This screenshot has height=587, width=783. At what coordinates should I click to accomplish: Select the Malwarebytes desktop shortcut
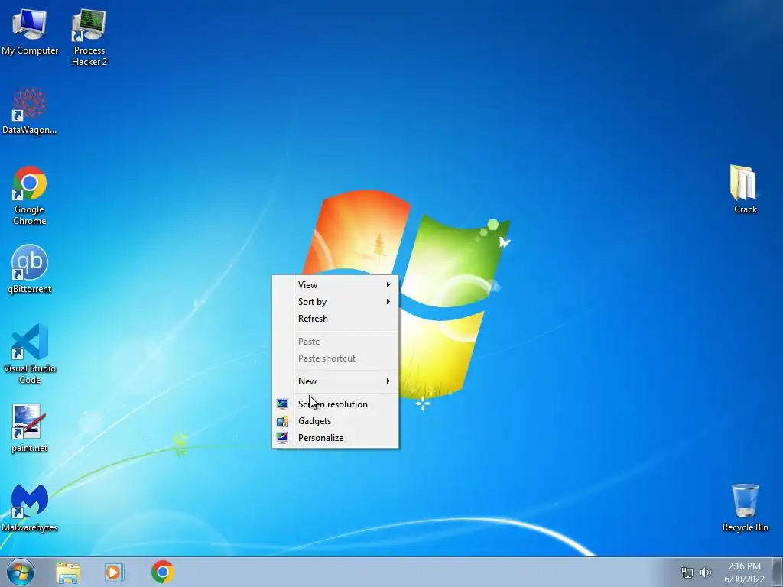30,508
